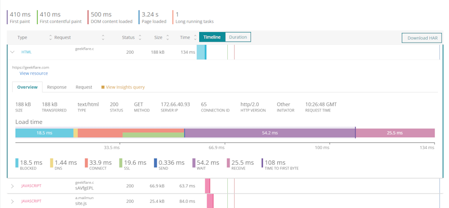Click the 172.66.40.93 server IP value
The width and height of the screenshot is (449, 208).
coord(175,104)
